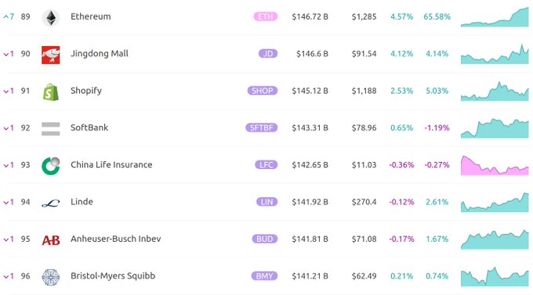Click the Jingdong Mall red mascot logo
Image resolution: width=533 pixels, height=295 pixels.
coord(51,55)
